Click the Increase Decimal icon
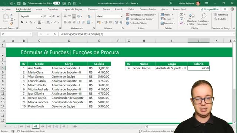Viewport: 237px width, 133px height. click(116, 22)
